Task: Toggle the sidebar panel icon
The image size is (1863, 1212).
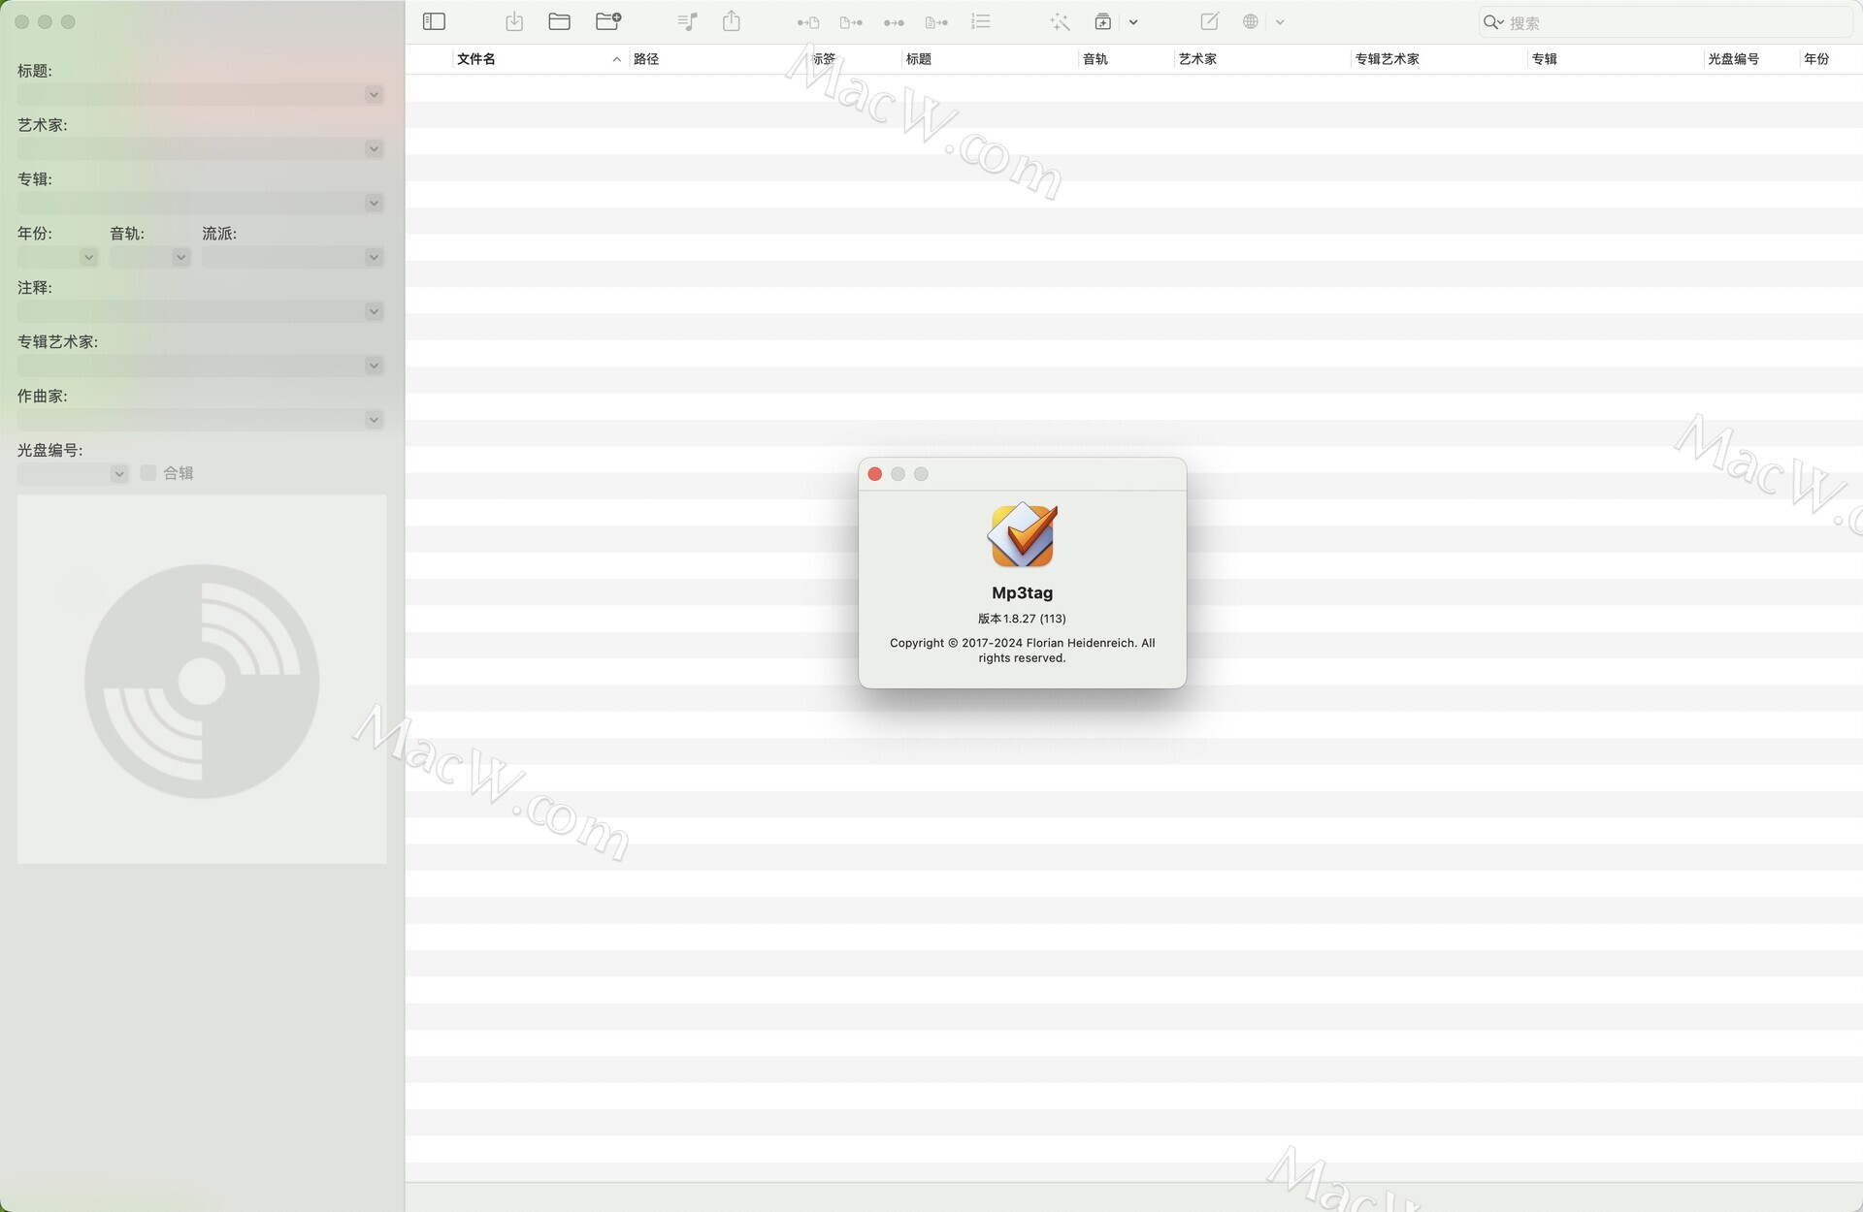Action: pyautogui.click(x=434, y=21)
